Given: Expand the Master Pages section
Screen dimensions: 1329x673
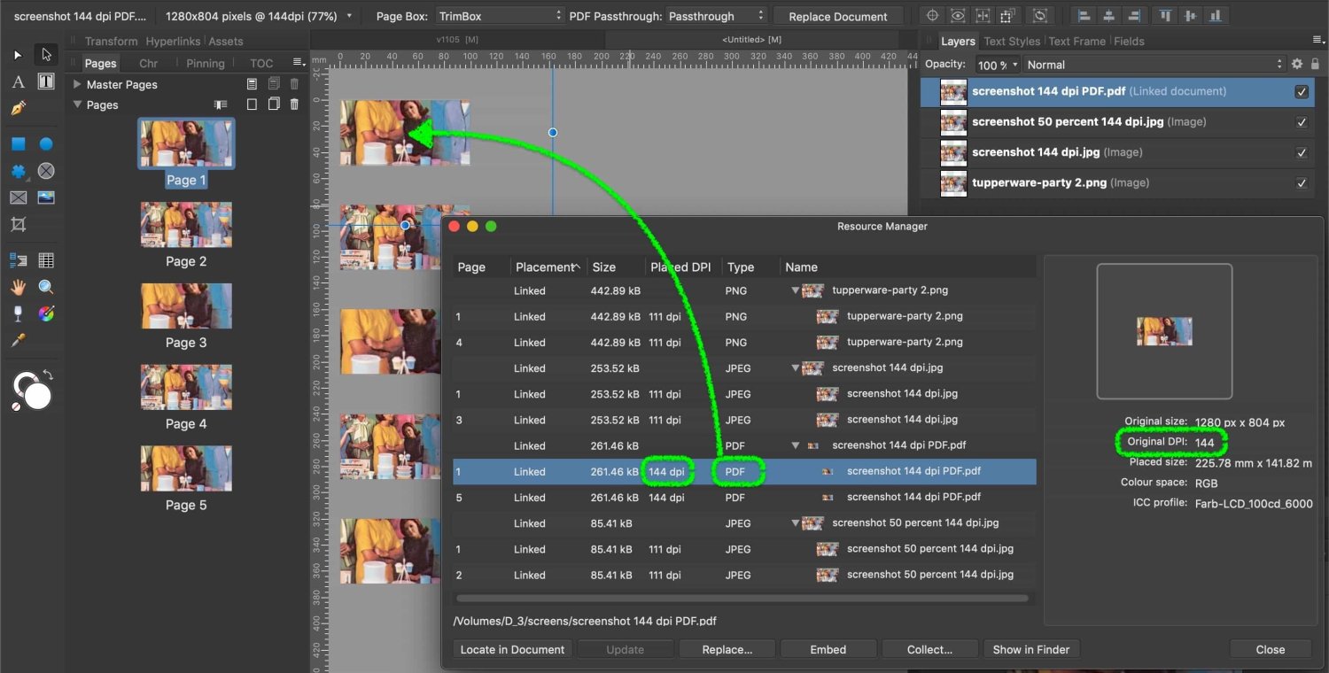Looking at the screenshot, I should [x=77, y=84].
